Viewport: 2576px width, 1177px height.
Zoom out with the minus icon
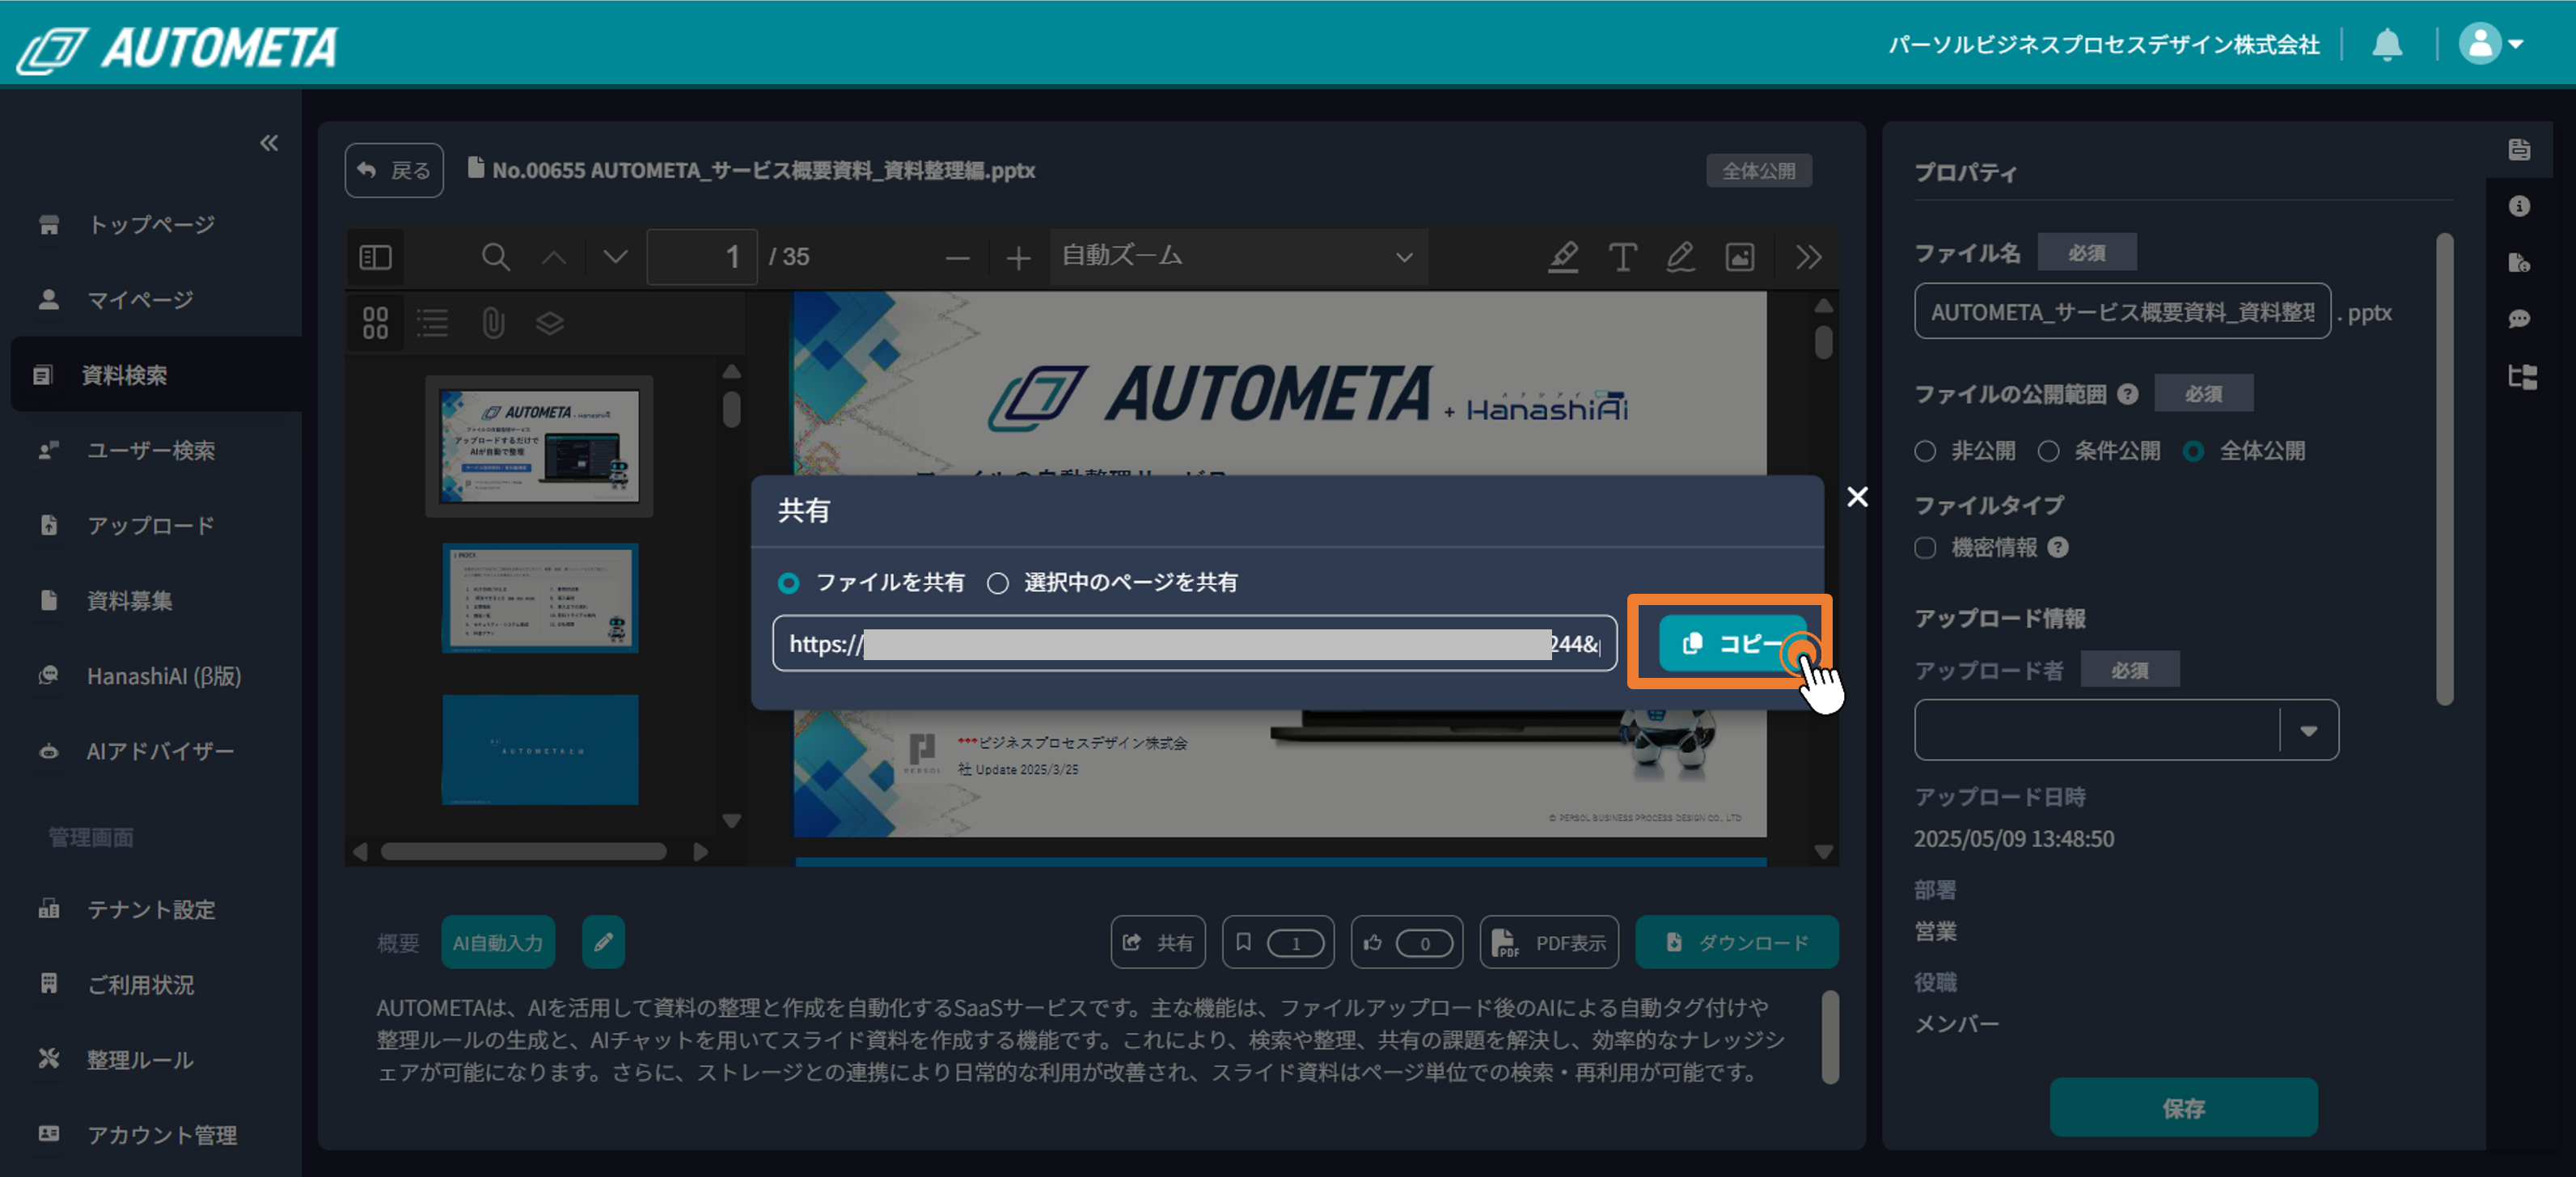click(957, 258)
